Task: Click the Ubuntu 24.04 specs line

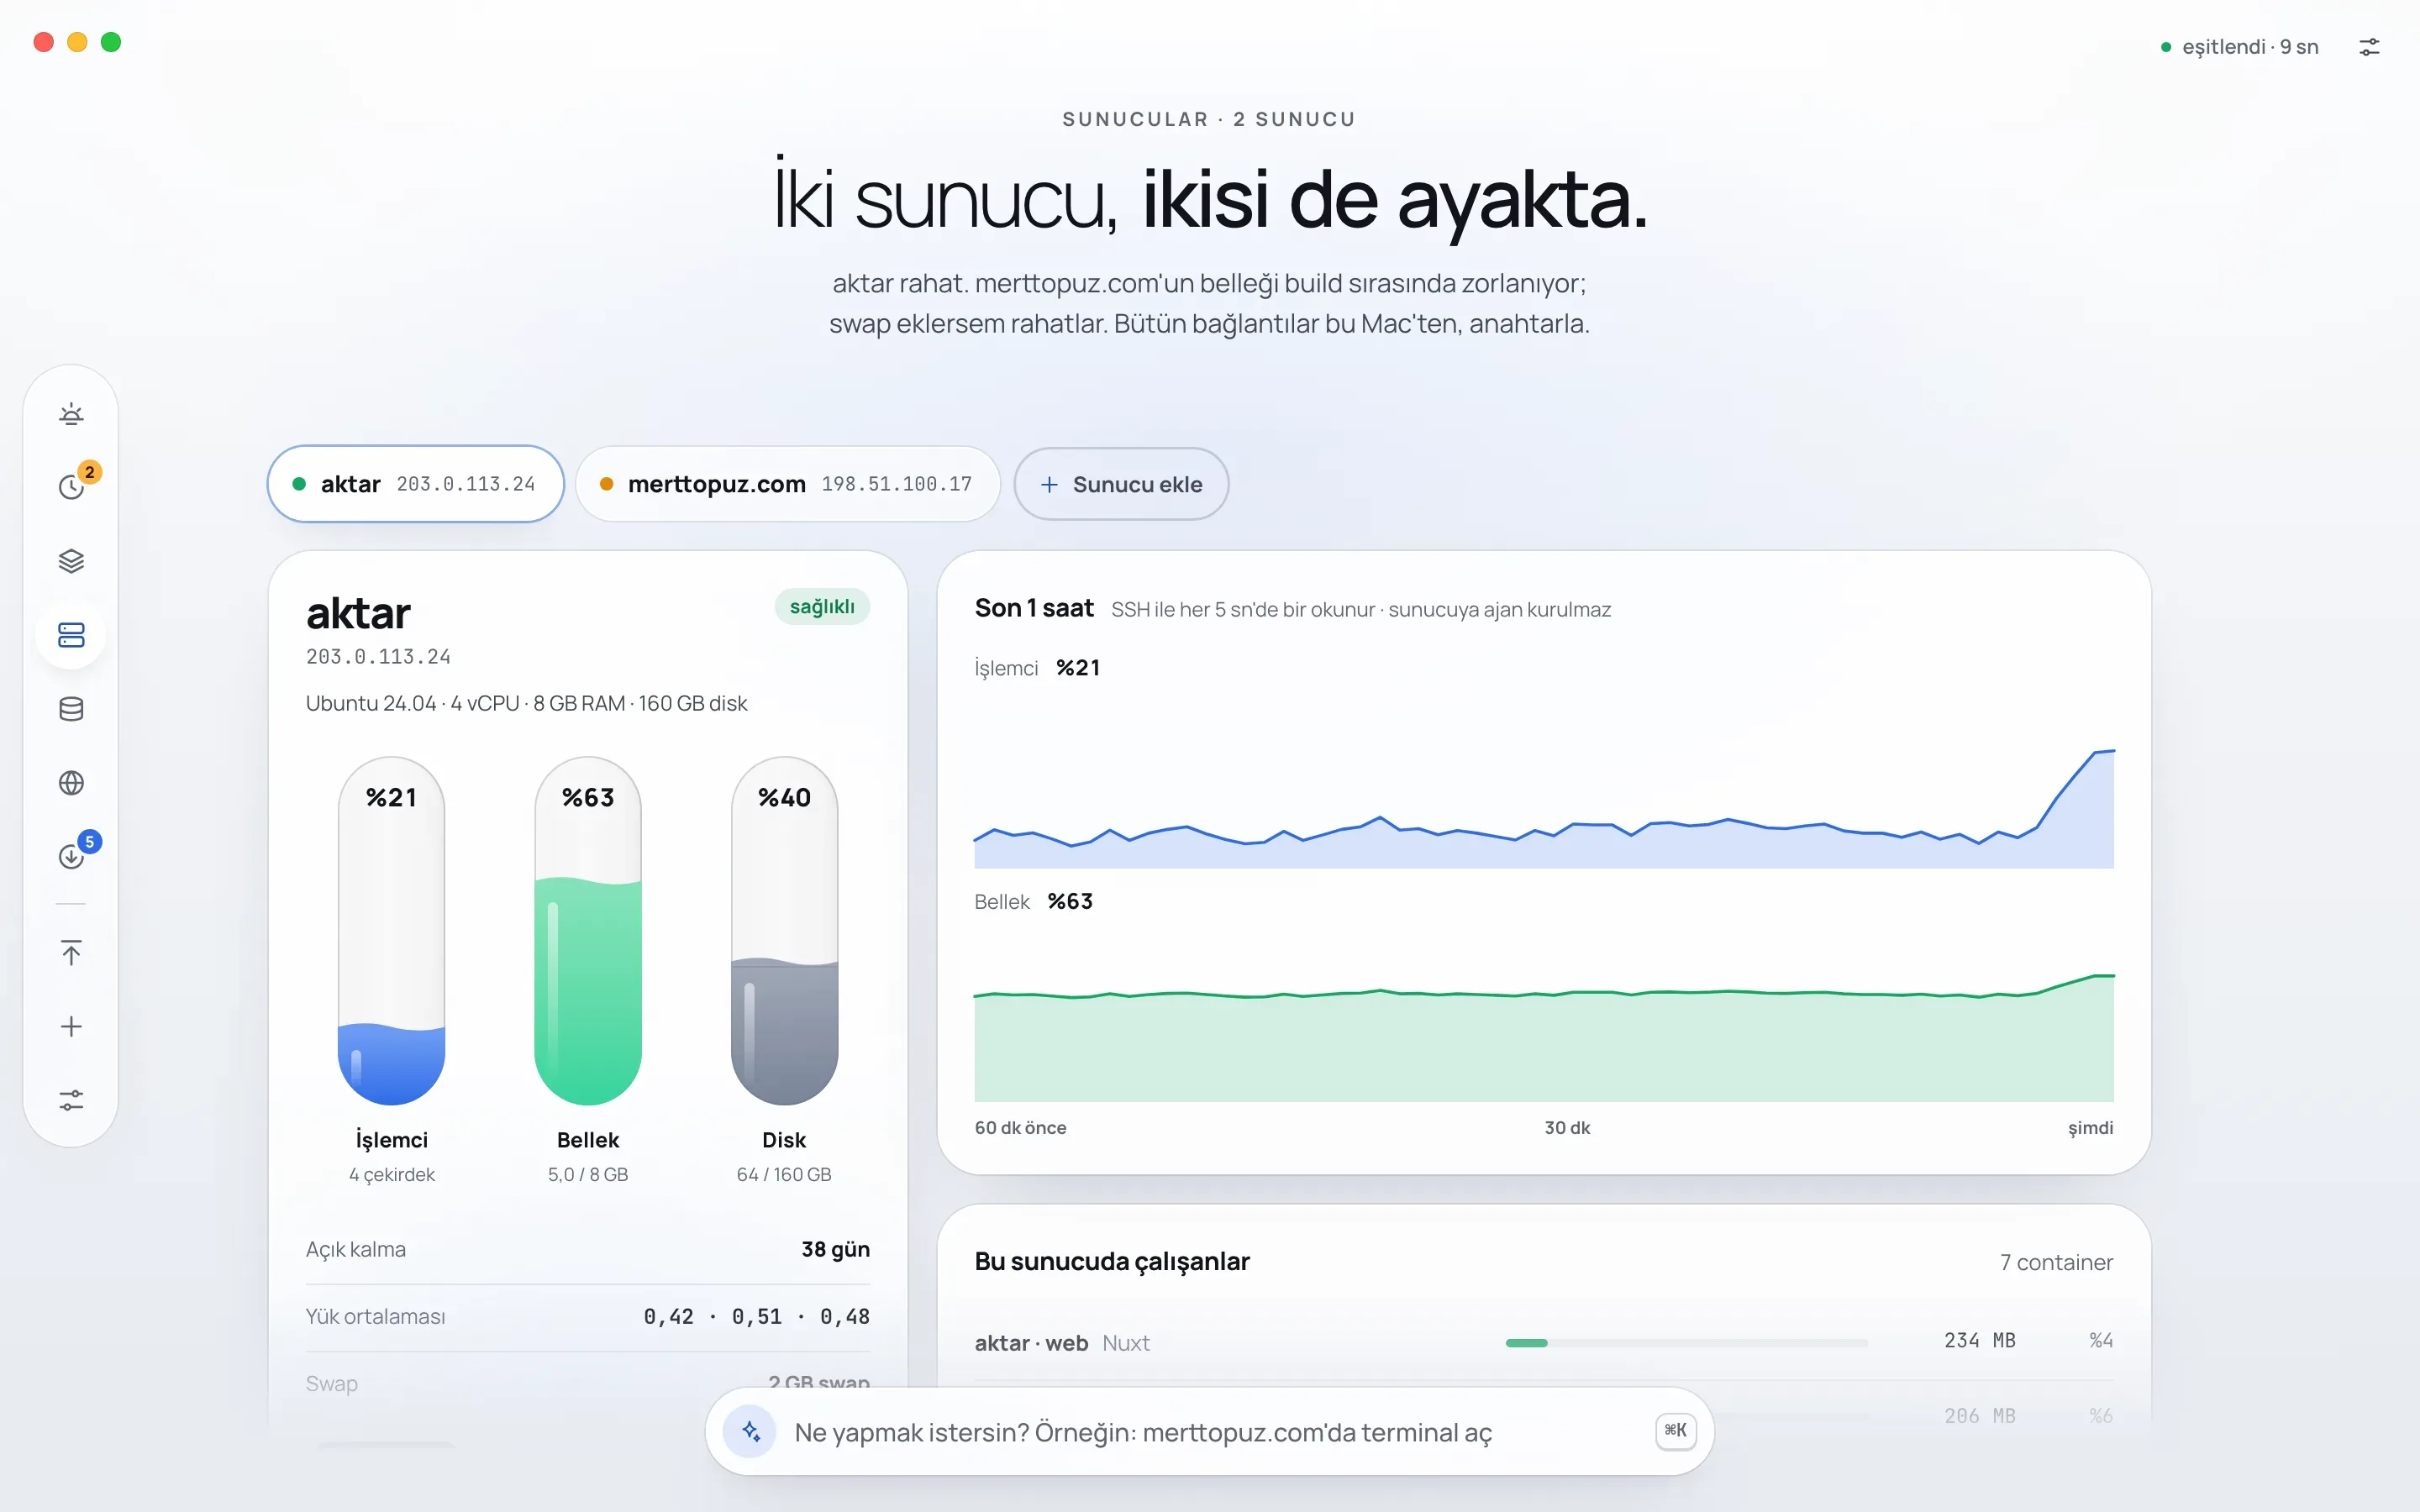Action: click(x=526, y=703)
